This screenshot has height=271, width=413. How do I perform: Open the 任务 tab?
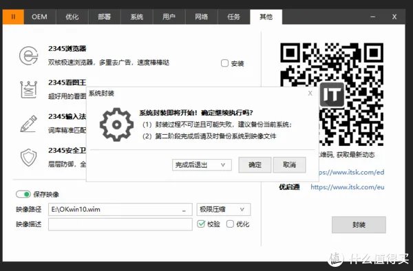[x=233, y=17]
